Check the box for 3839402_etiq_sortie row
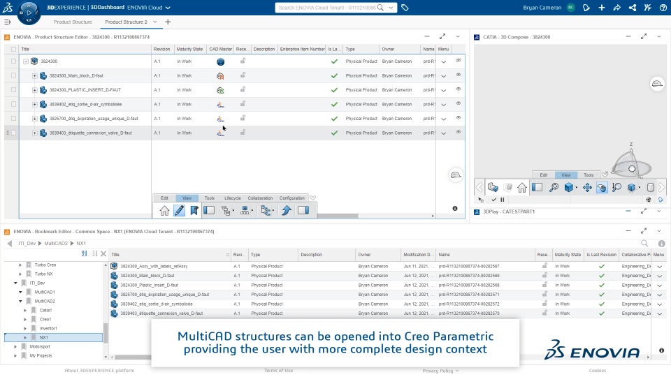671x377 pixels. click(x=14, y=104)
